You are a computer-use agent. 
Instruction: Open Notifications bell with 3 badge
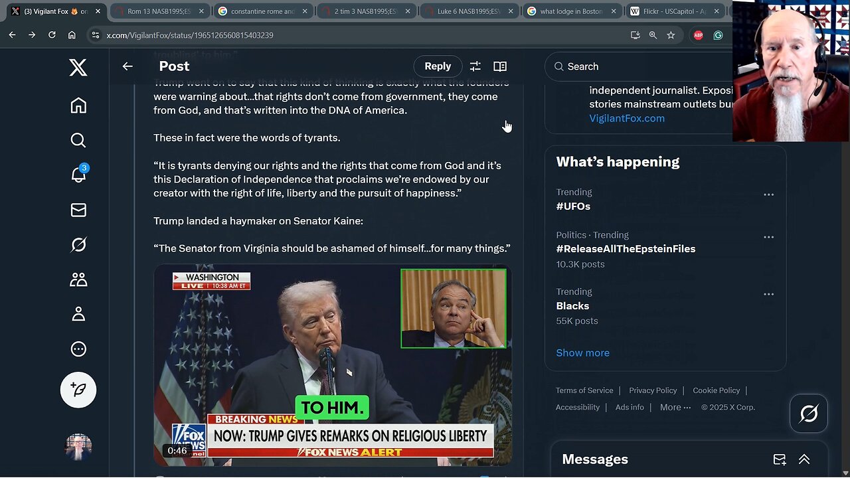pyautogui.click(x=78, y=175)
